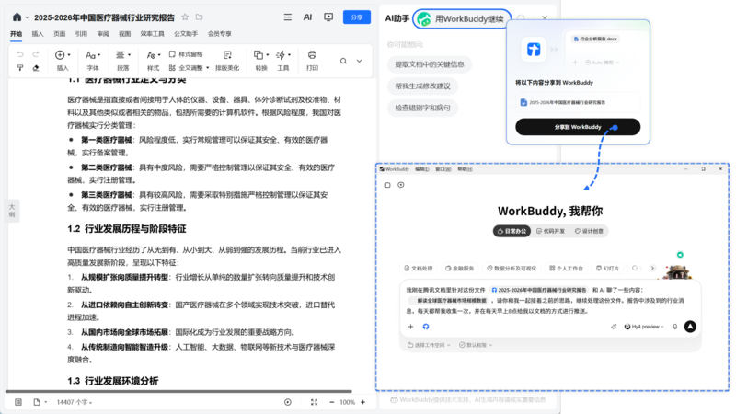This screenshot has height=414, width=736.
Task: Open the 样式 styles dropdown
Action: click(154, 55)
